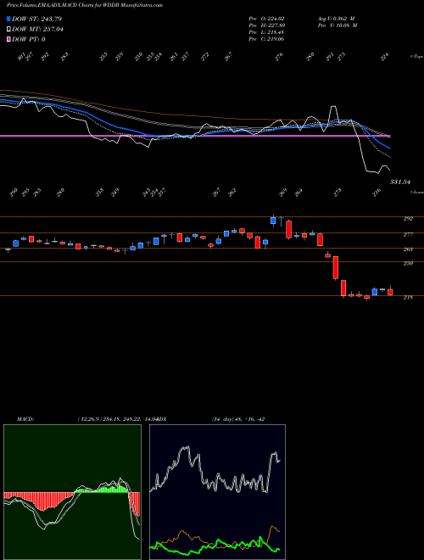Click the 218 price level label

(408, 297)
